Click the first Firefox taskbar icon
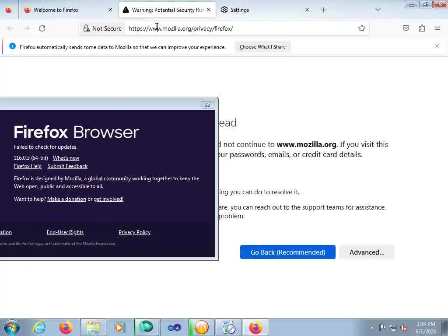 click(x=66, y=327)
